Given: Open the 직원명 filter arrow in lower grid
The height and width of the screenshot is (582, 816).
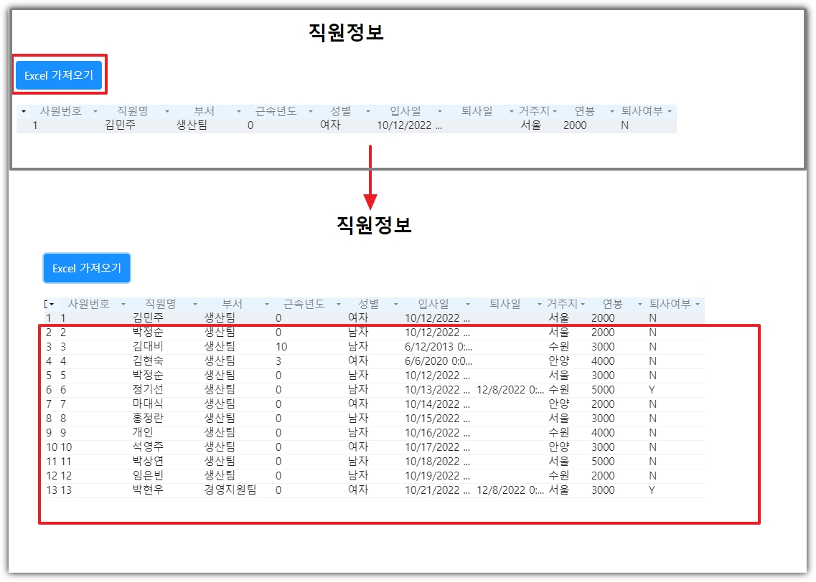Looking at the screenshot, I should tap(195, 305).
